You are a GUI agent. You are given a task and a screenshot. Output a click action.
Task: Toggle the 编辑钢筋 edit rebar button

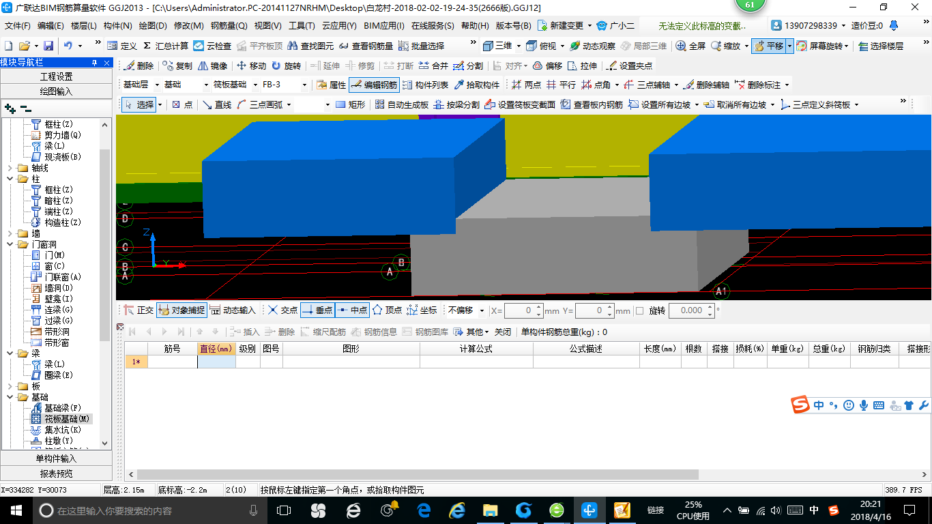(373, 85)
